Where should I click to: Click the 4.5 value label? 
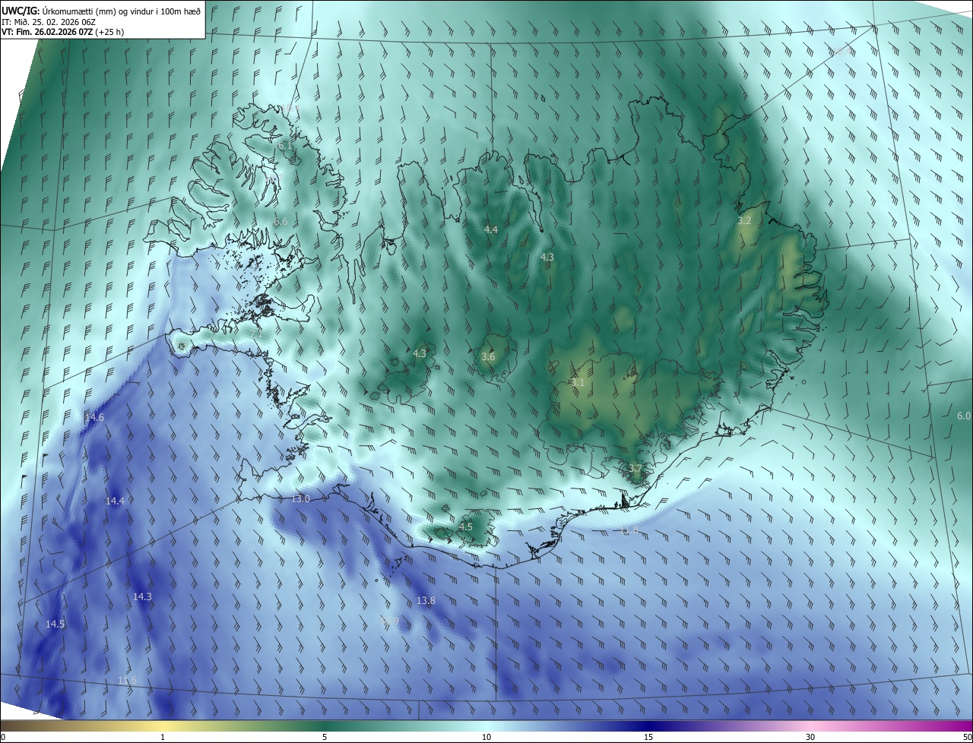coord(465,526)
